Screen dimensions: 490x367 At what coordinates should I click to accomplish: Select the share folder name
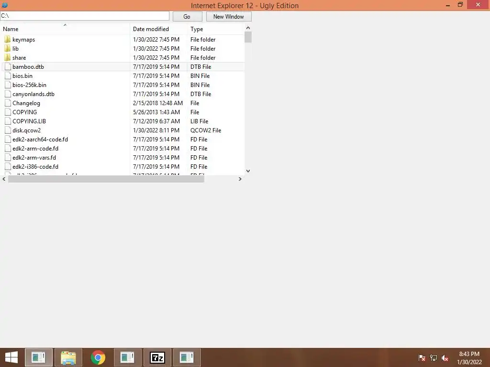pos(19,58)
